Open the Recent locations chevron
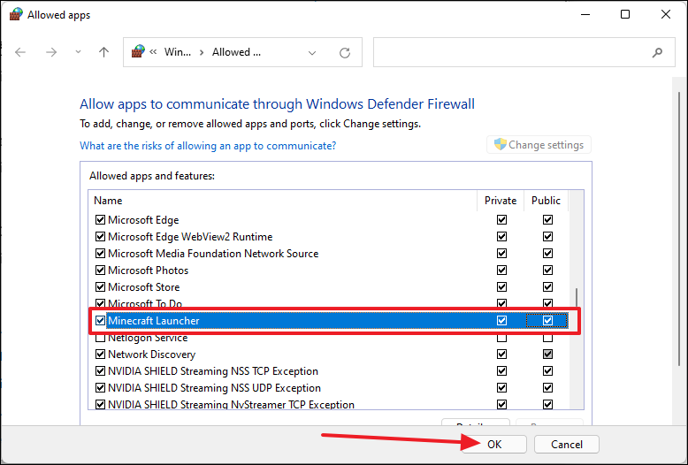 coord(77,52)
